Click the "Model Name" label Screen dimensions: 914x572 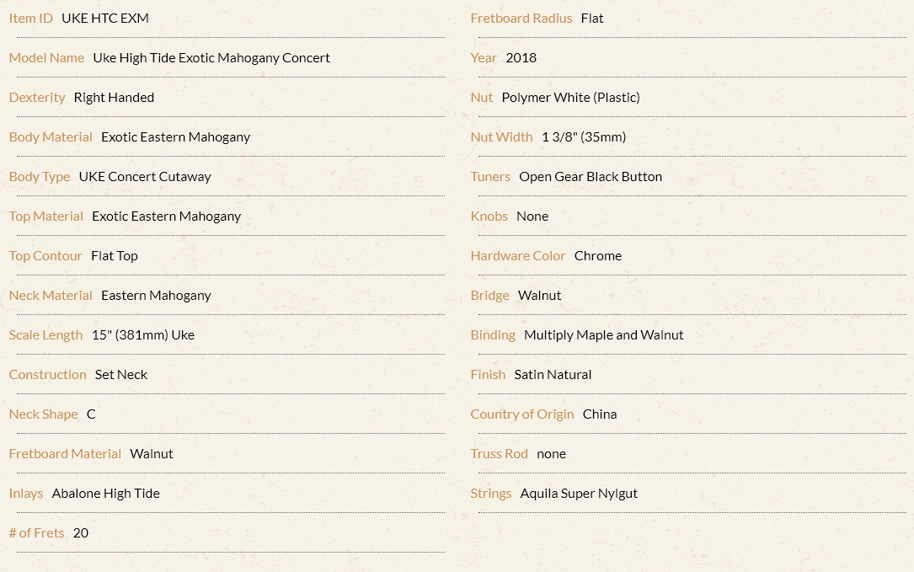pos(46,58)
